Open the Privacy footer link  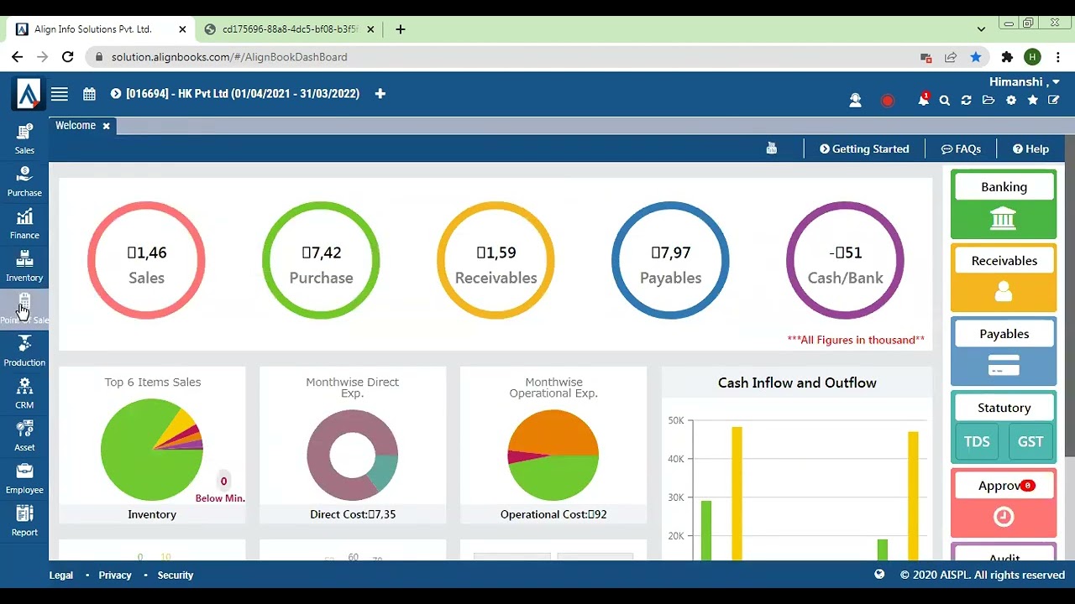click(115, 575)
